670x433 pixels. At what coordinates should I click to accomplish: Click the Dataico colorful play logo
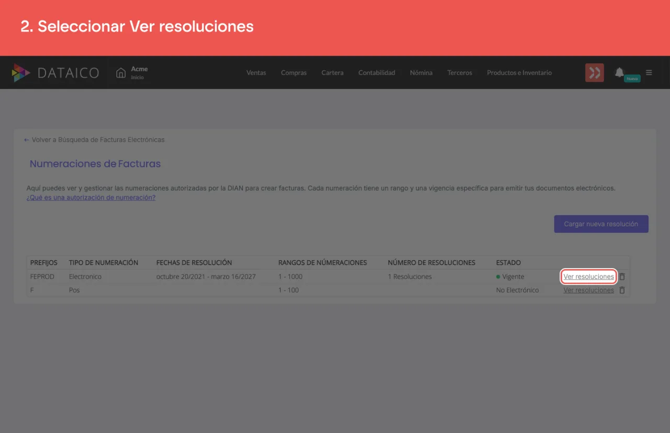tap(20, 73)
